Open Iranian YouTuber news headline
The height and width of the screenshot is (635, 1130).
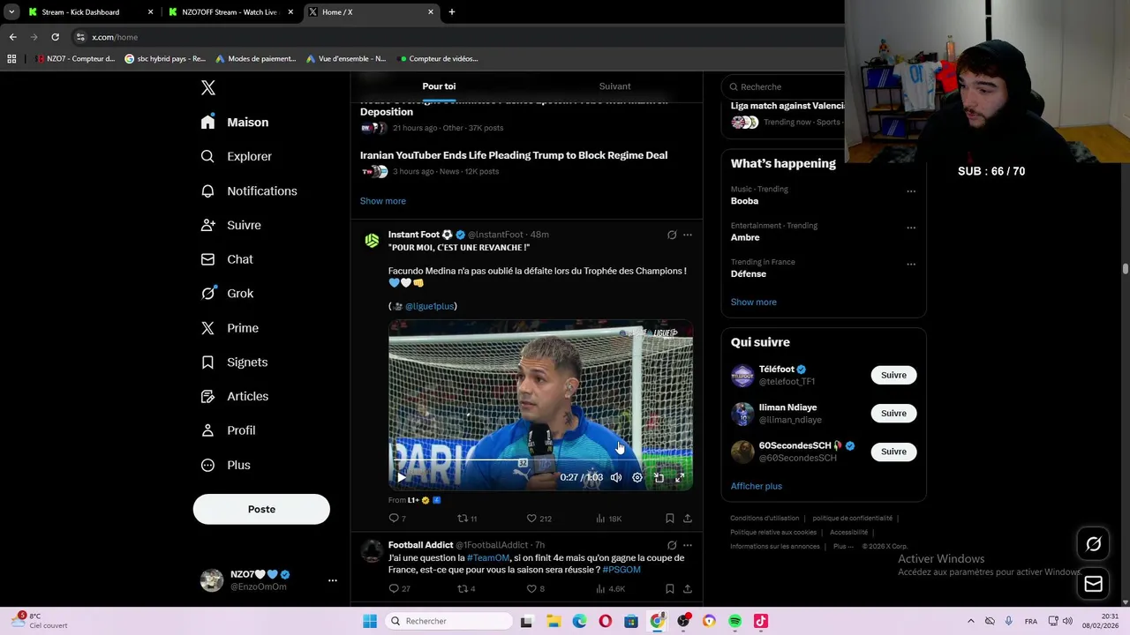coord(513,155)
